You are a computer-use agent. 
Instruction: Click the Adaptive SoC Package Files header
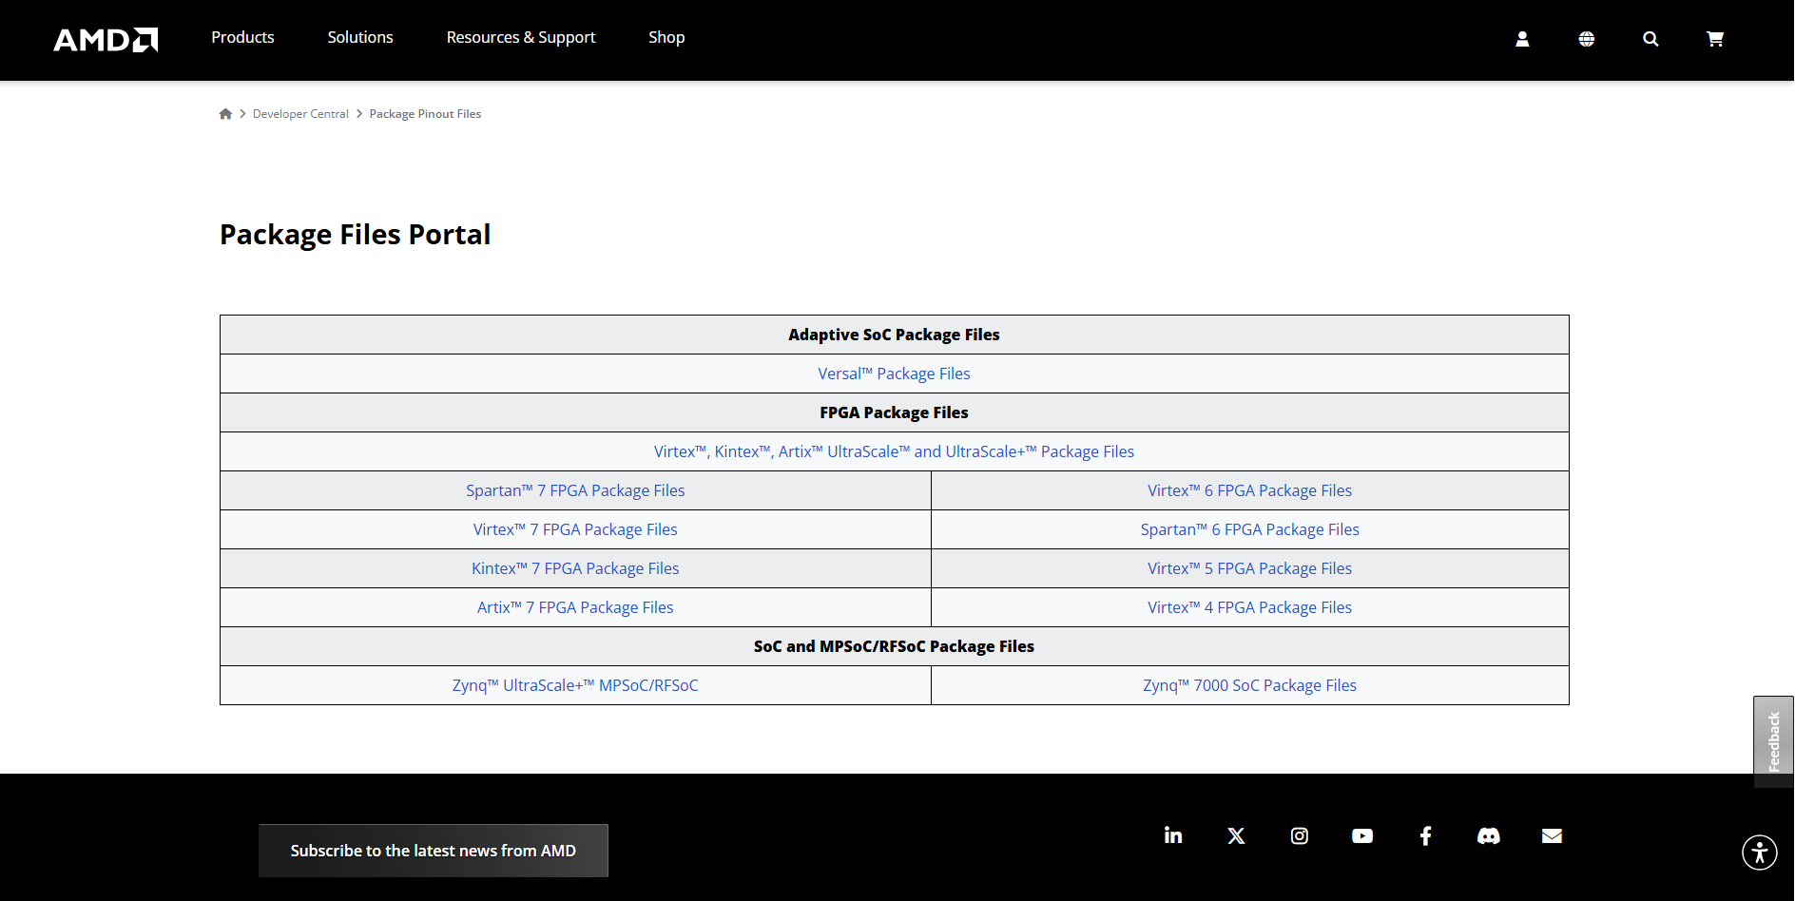894,335
